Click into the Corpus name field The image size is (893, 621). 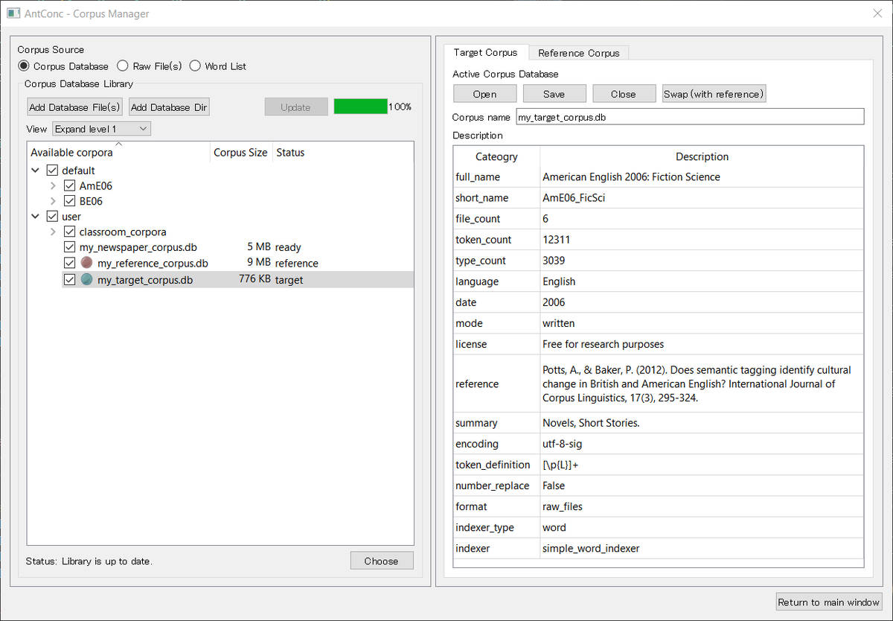click(690, 117)
